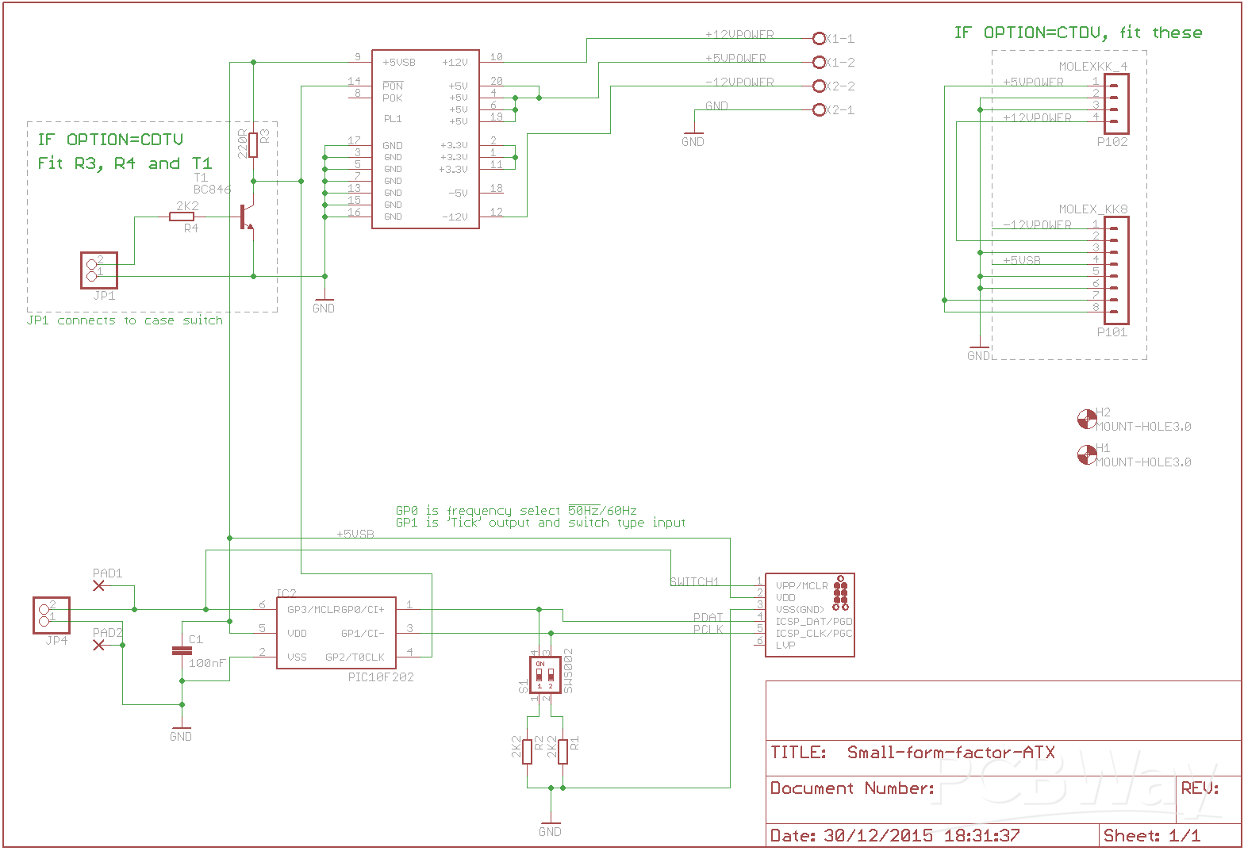
Task: Click the '-12VPOWER' label at X2-2
Action: click(x=739, y=82)
